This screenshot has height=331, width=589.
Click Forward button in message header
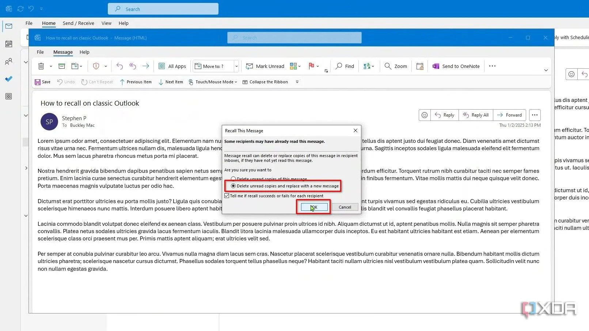pyautogui.click(x=510, y=115)
